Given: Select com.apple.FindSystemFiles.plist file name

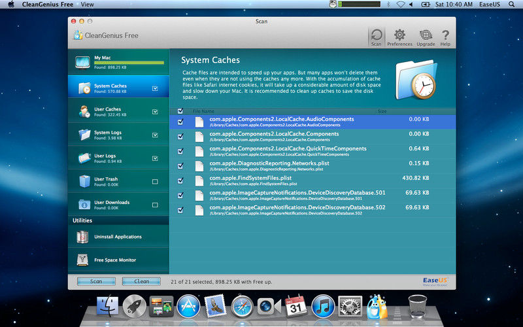Looking at the screenshot, I should pyautogui.click(x=250, y=178).
